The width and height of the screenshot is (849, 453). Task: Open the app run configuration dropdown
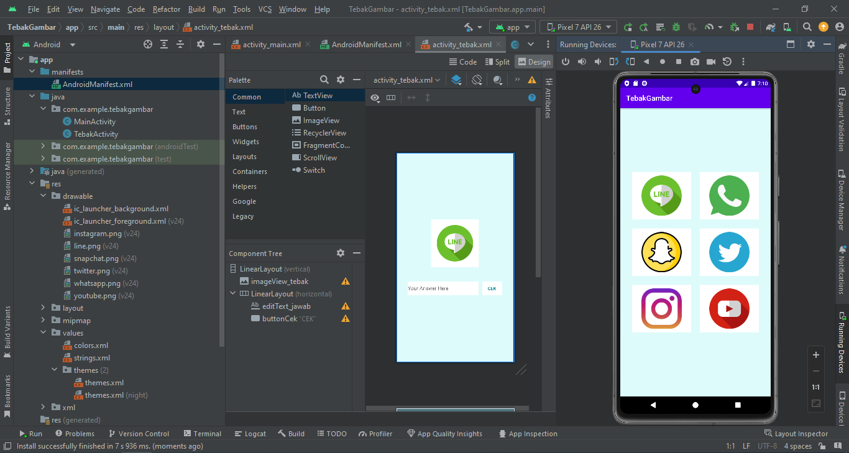pyautogui.click(x=512, y=27)
